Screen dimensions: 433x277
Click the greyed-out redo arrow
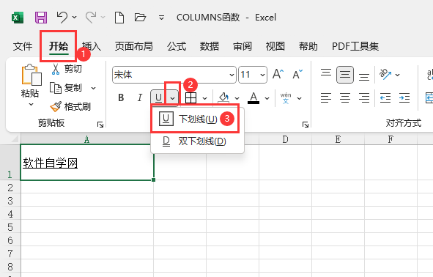tap(91, 18)
